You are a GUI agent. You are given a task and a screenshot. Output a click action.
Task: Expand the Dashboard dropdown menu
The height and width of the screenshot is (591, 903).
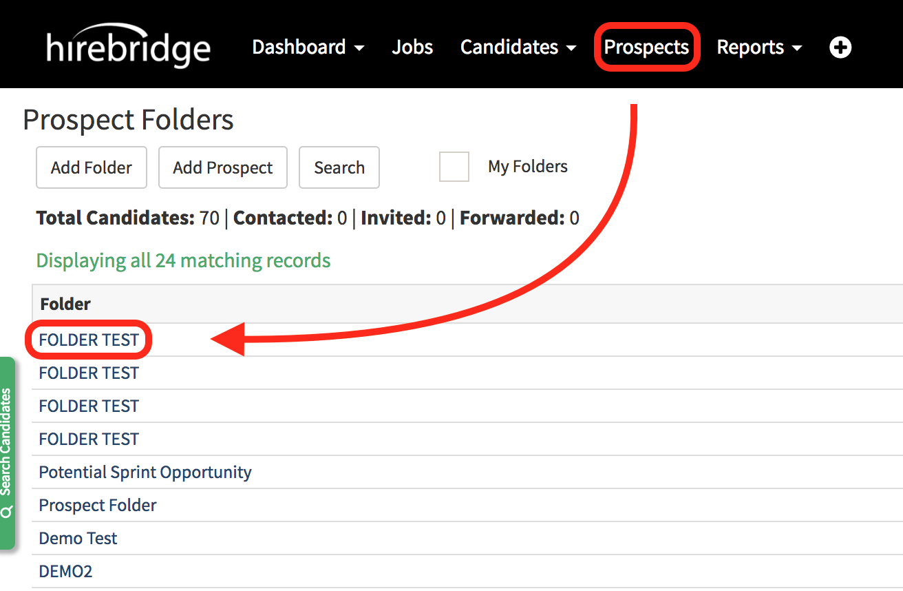[308, 48]
